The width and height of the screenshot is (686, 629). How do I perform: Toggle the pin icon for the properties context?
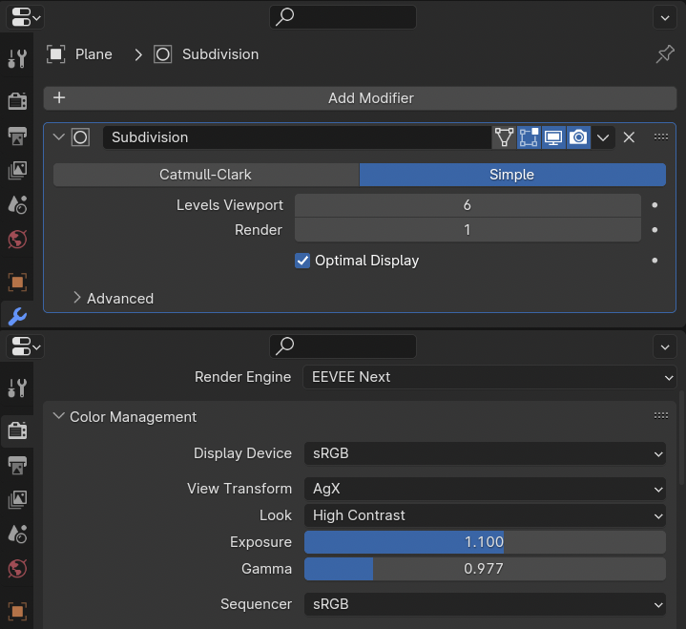(665, 54)
